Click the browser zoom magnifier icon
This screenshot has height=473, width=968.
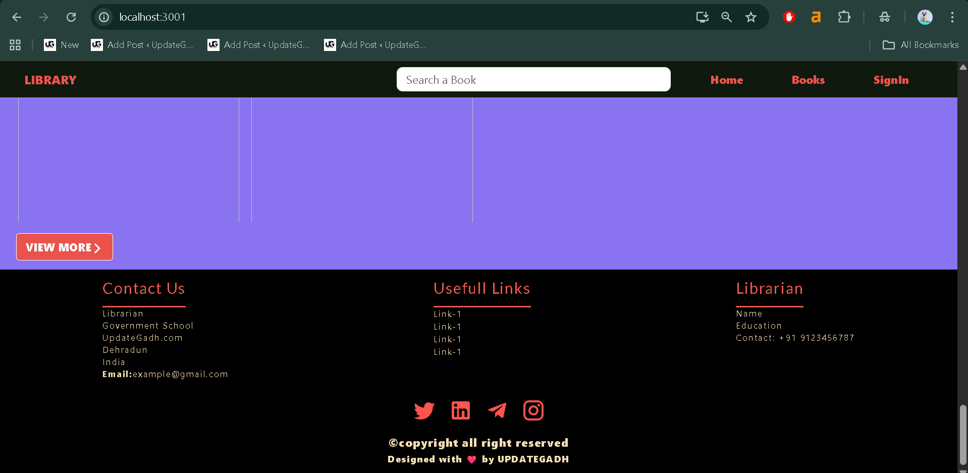[726, 17]
